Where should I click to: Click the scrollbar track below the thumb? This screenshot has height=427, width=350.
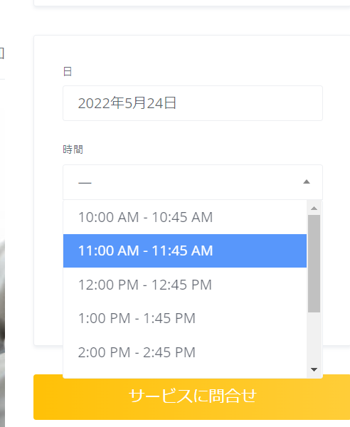[x=314, y=337]
